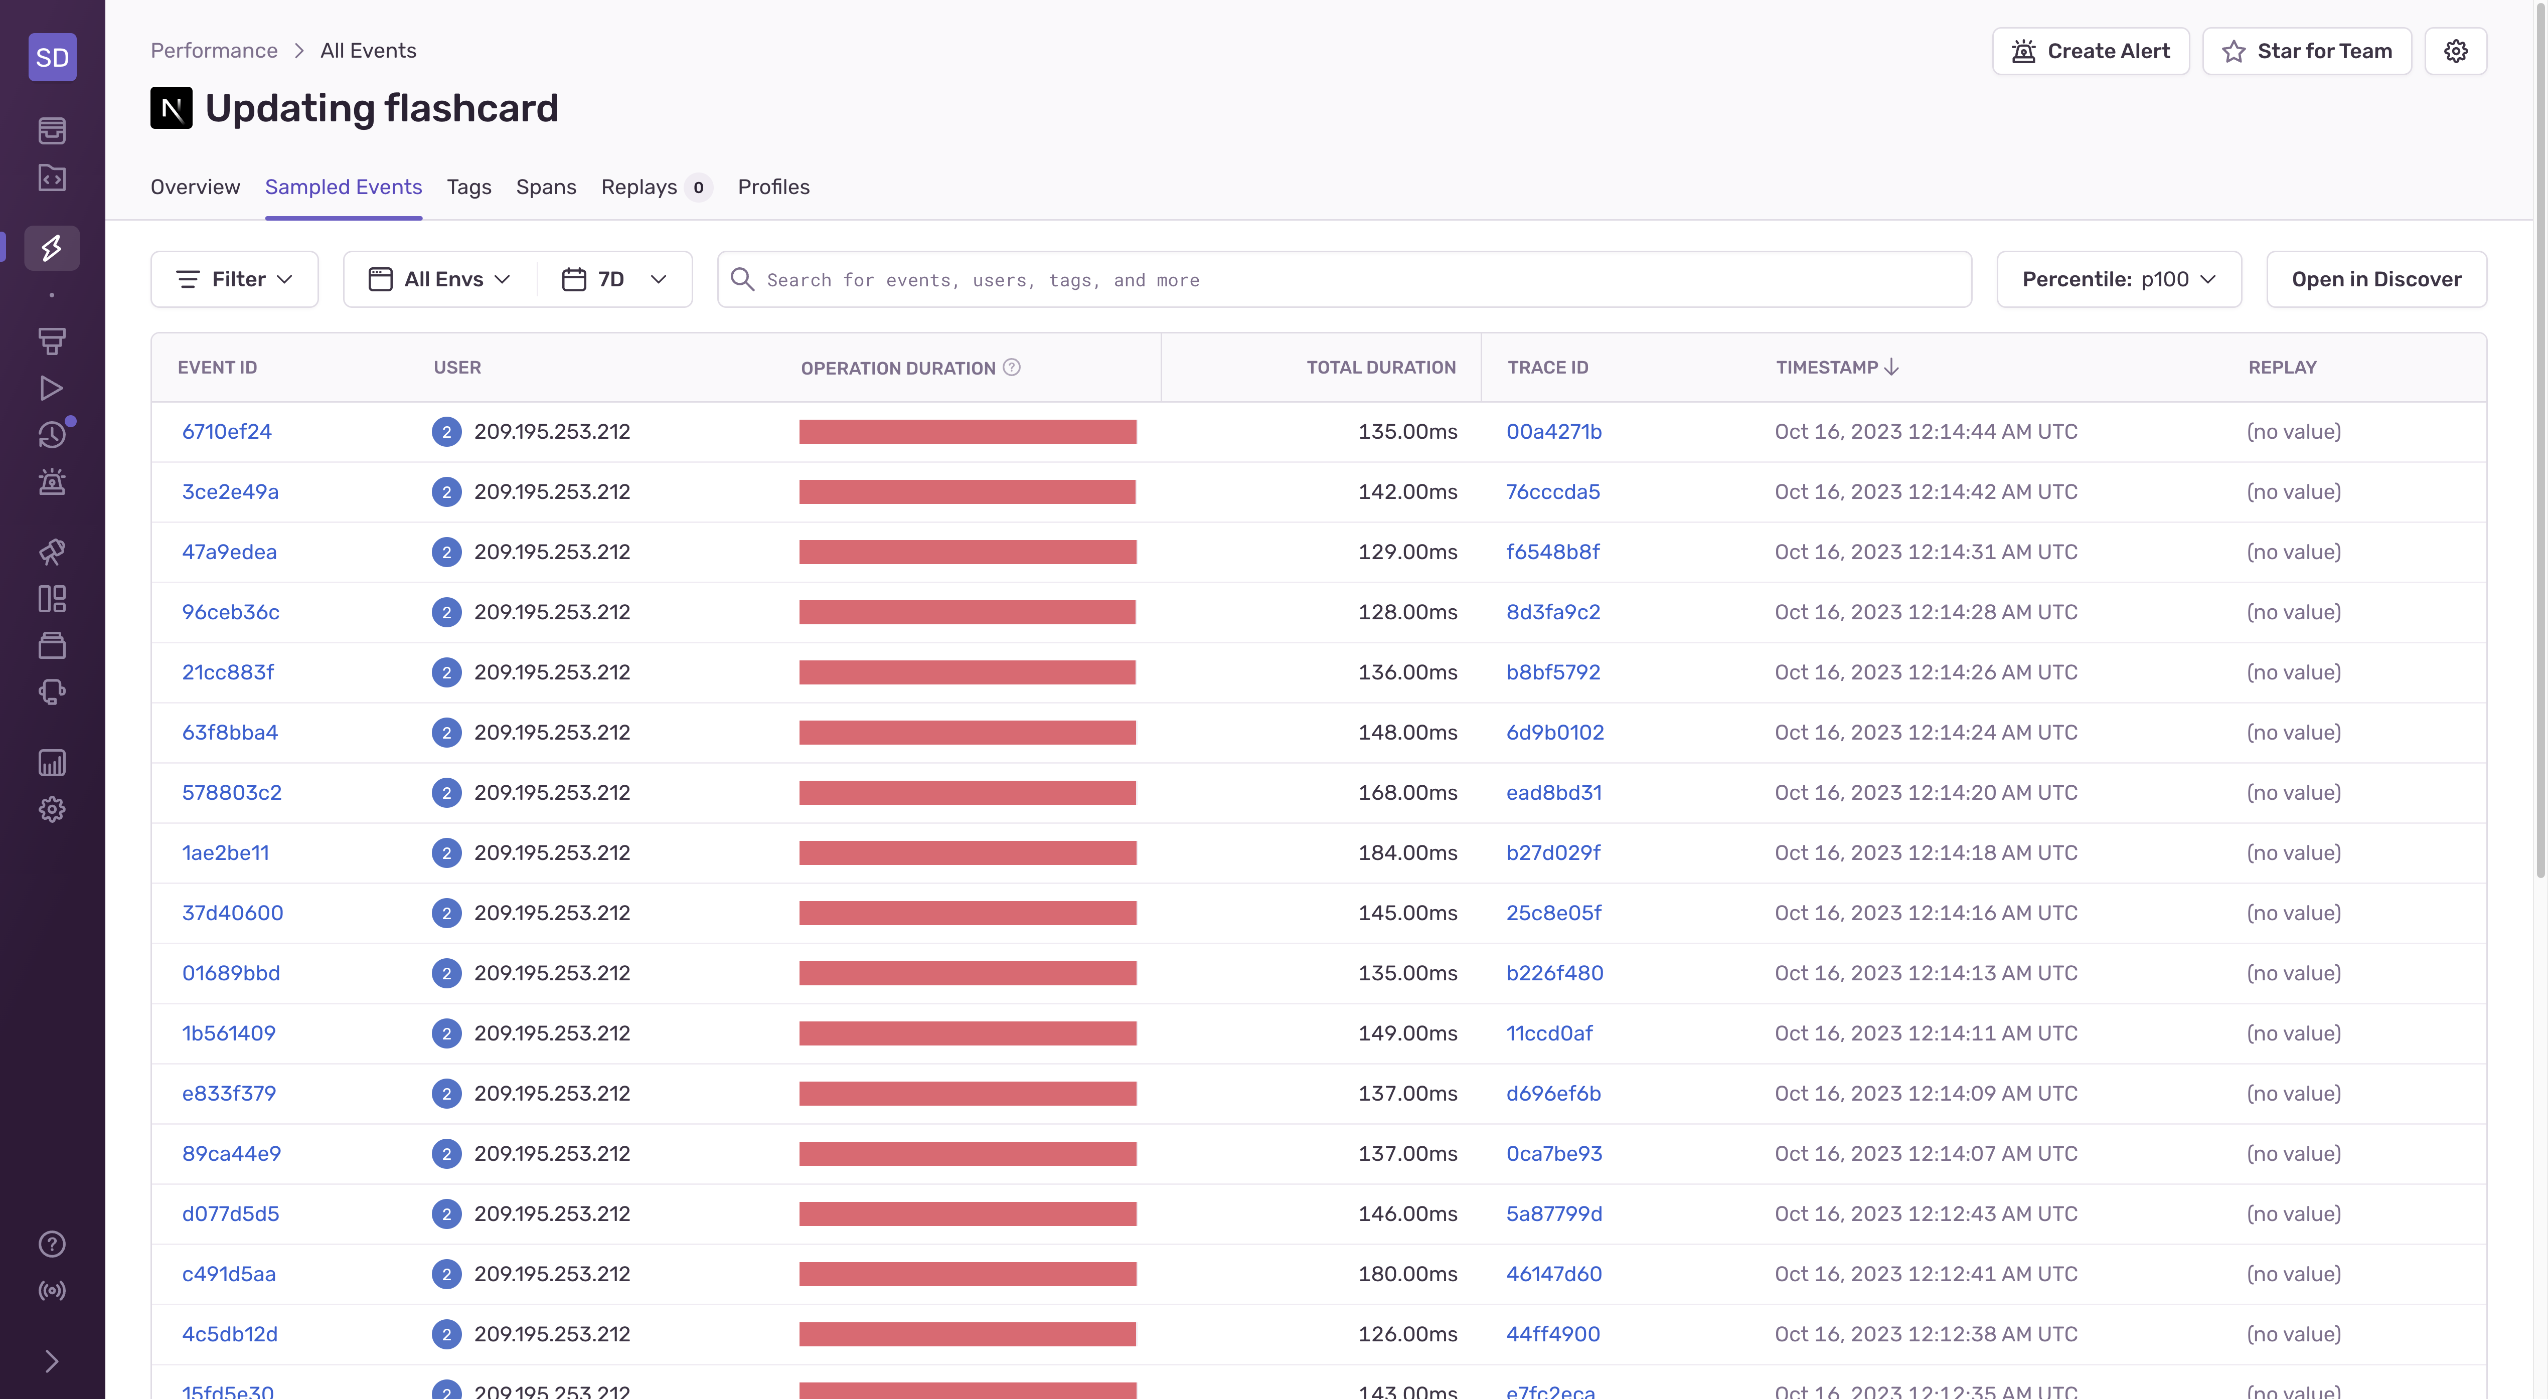2548x1399 pixels.
Task: Click the SD organization avatar
Action: [53, 57]
